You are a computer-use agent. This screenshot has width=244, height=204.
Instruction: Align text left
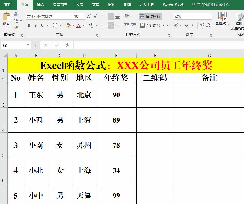pyautogui.click(x=104, y=25)
